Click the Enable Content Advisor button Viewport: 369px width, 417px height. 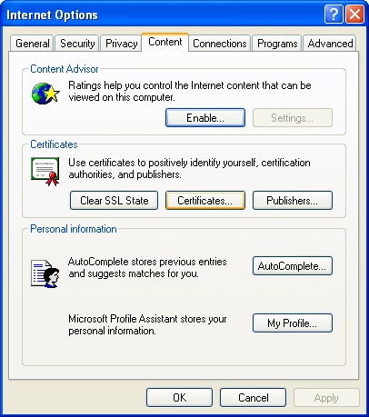(205, 117)
